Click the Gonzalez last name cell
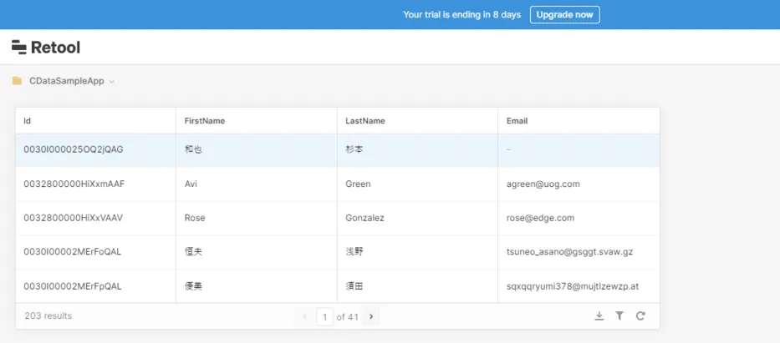 click(365, 218)
